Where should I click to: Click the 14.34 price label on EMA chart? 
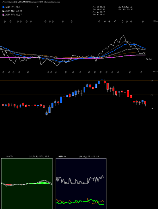149,60
